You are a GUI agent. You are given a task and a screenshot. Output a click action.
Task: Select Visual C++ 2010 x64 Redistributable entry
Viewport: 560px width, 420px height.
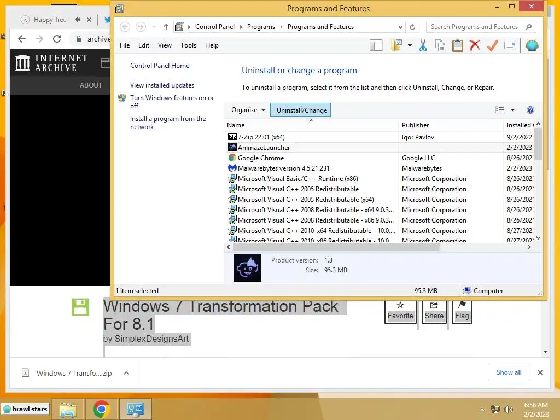point(380,231)
